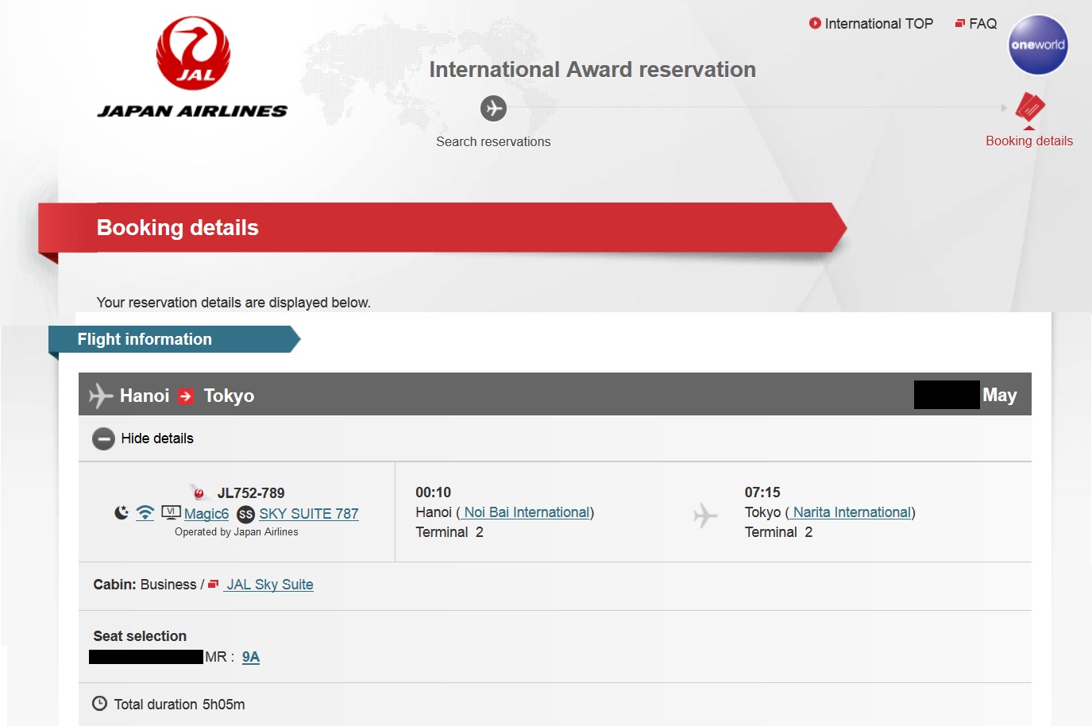Click the oneworld alliance badge
Image resolution: width=1092 pixels, height=726 pixels.
[1037, 45]
